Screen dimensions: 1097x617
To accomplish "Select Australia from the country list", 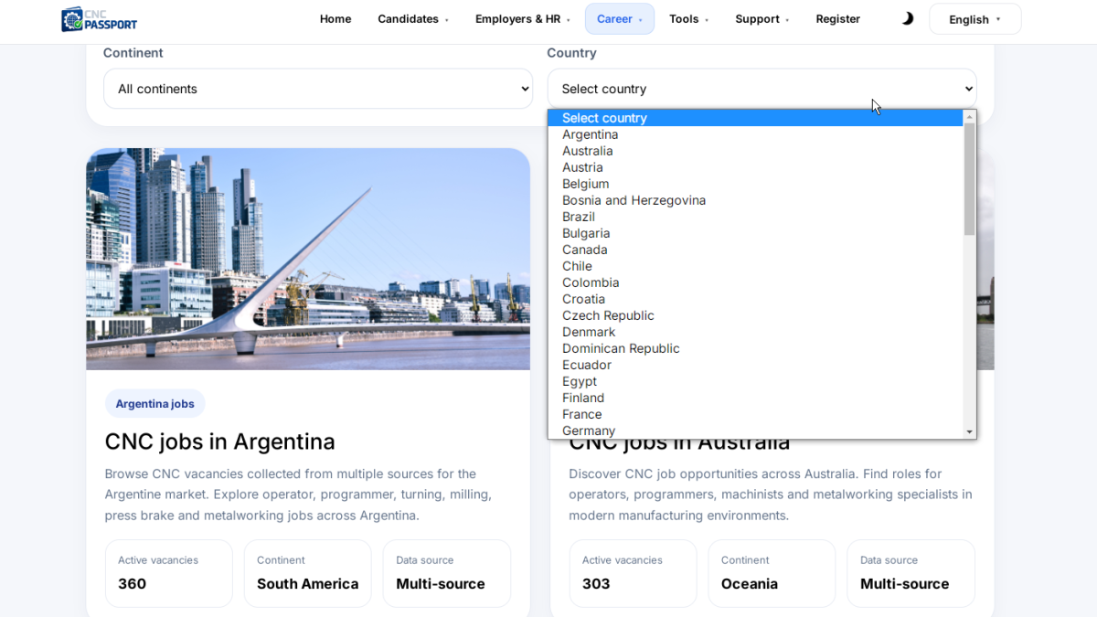I will click(755, 151).
